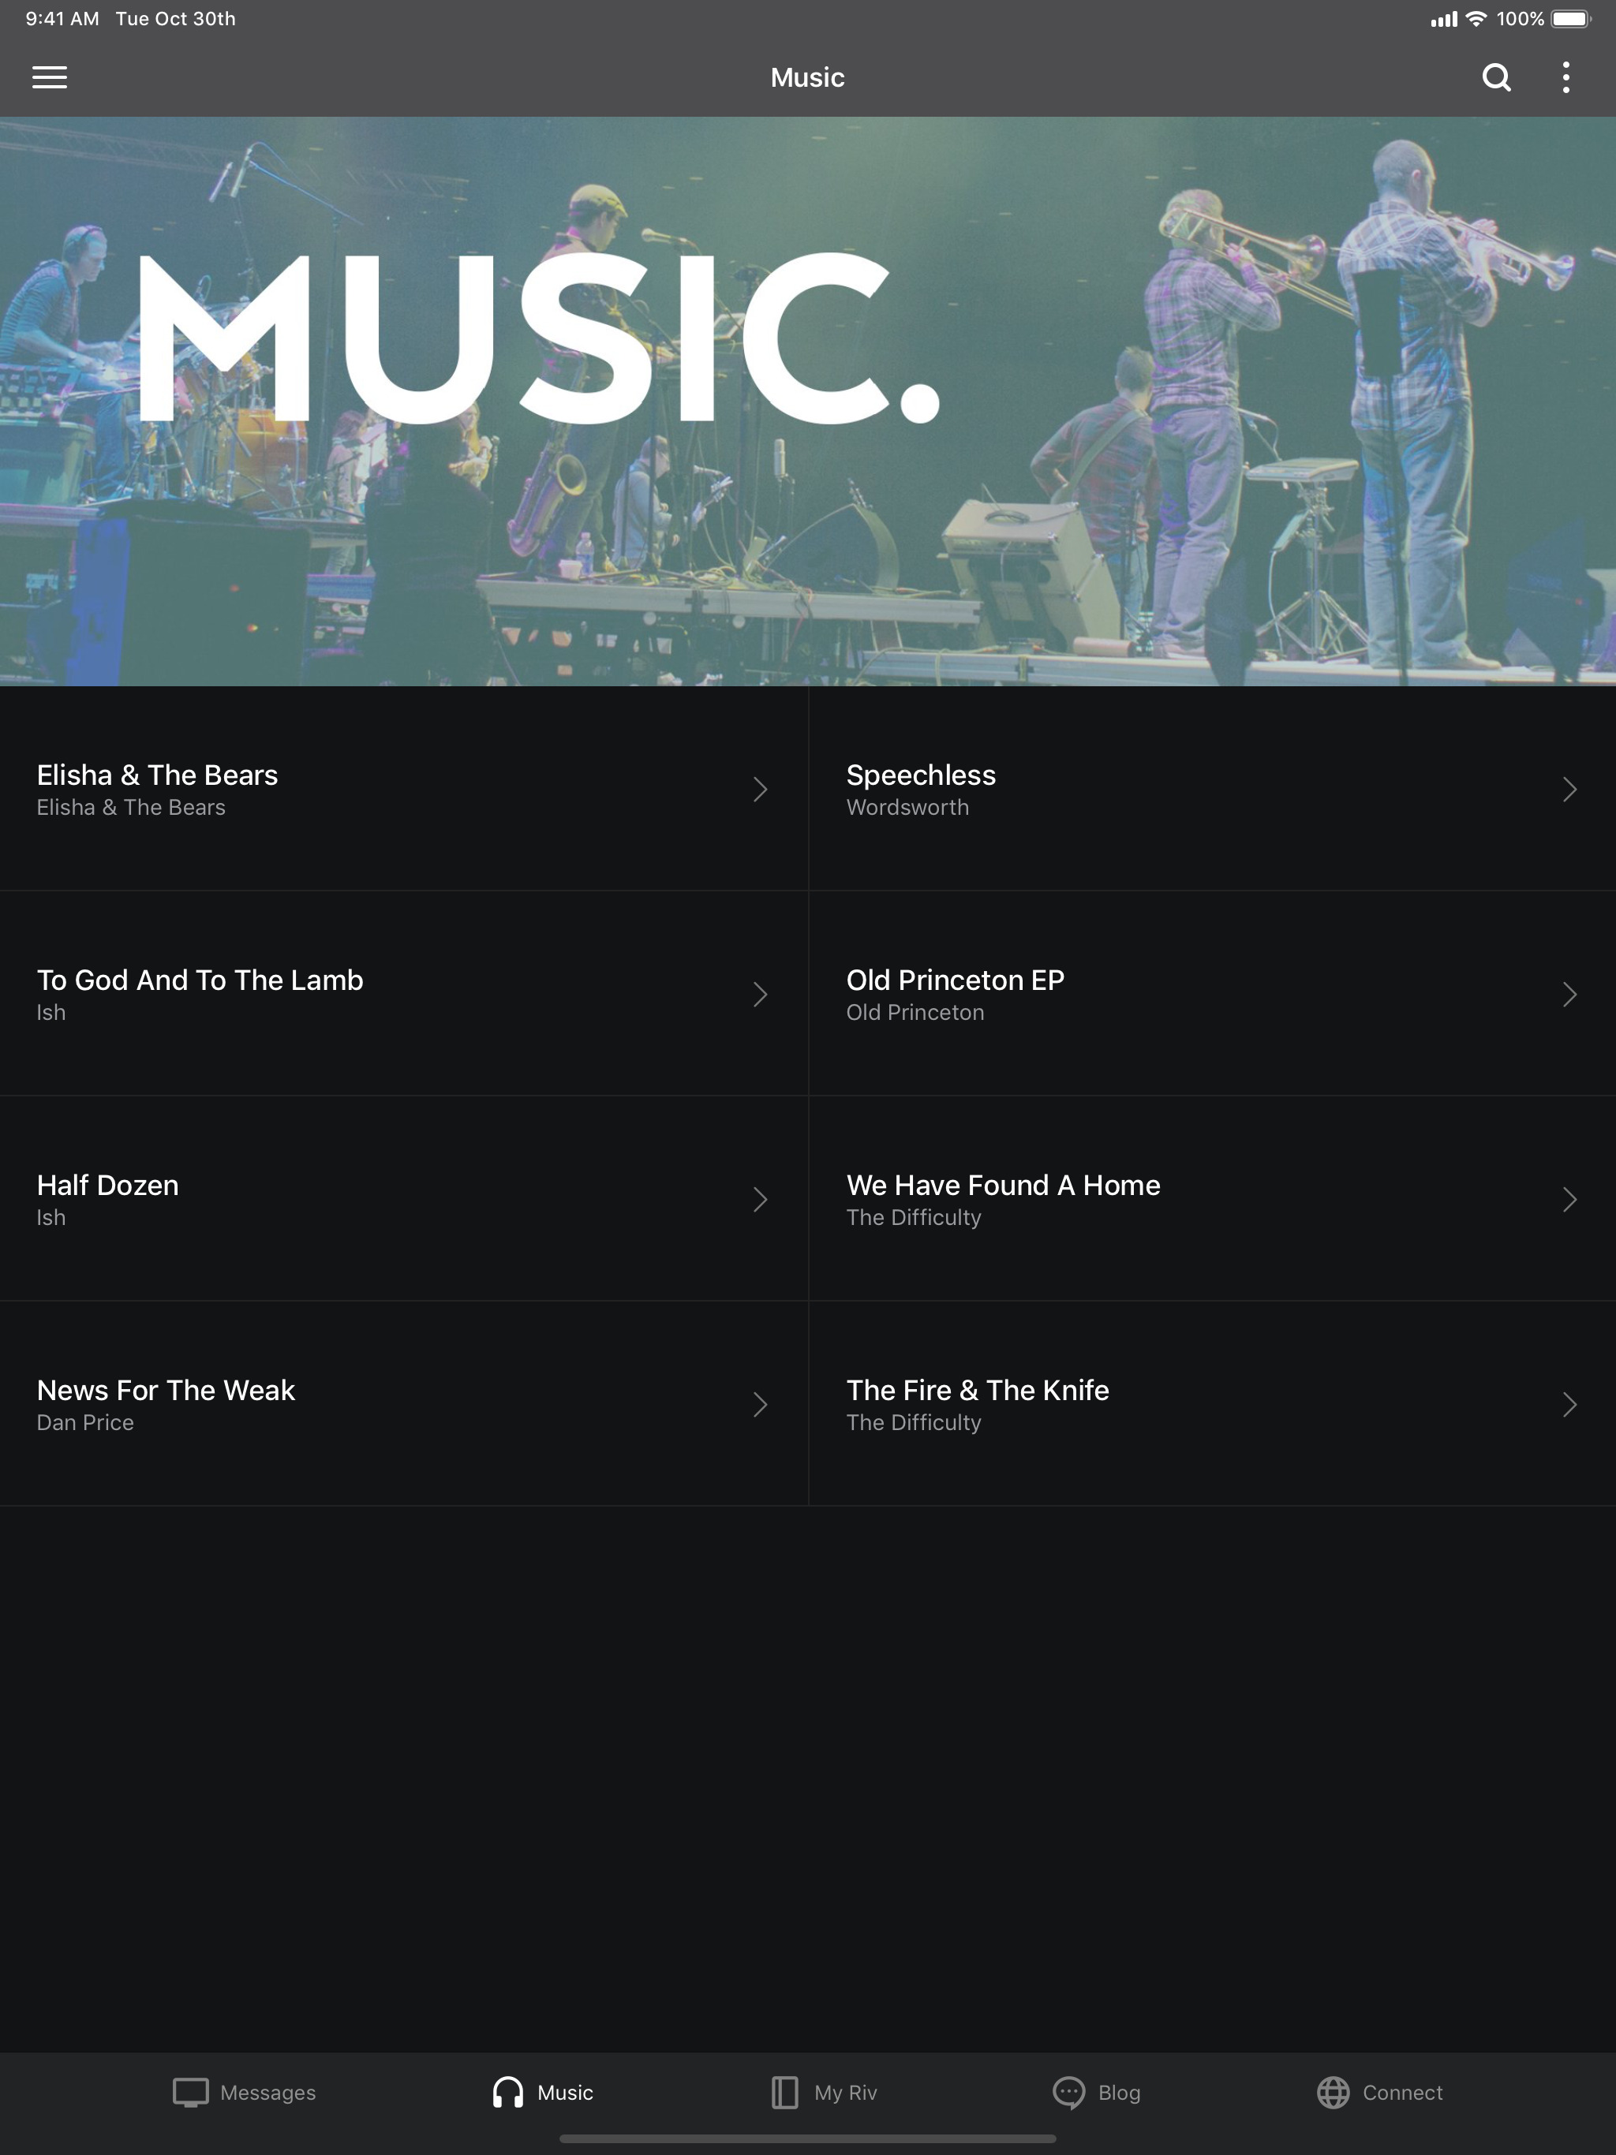Tap the MUSIC. banner image
The width and height of the screenshot is (1616, 2155).
coord(808,401)
